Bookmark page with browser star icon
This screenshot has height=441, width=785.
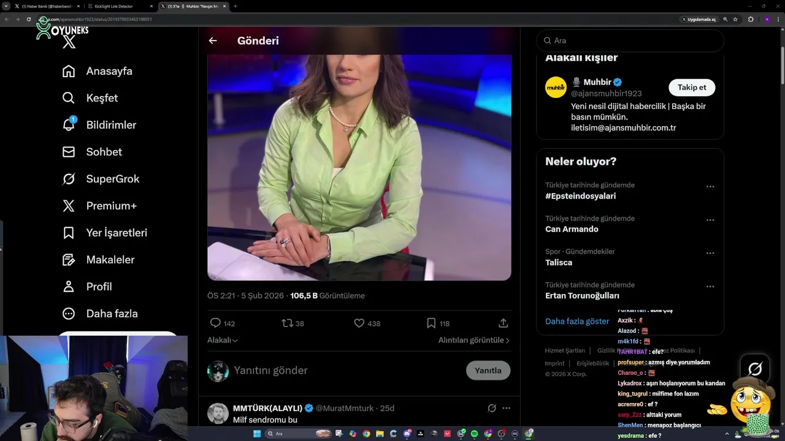pos(735,19)
